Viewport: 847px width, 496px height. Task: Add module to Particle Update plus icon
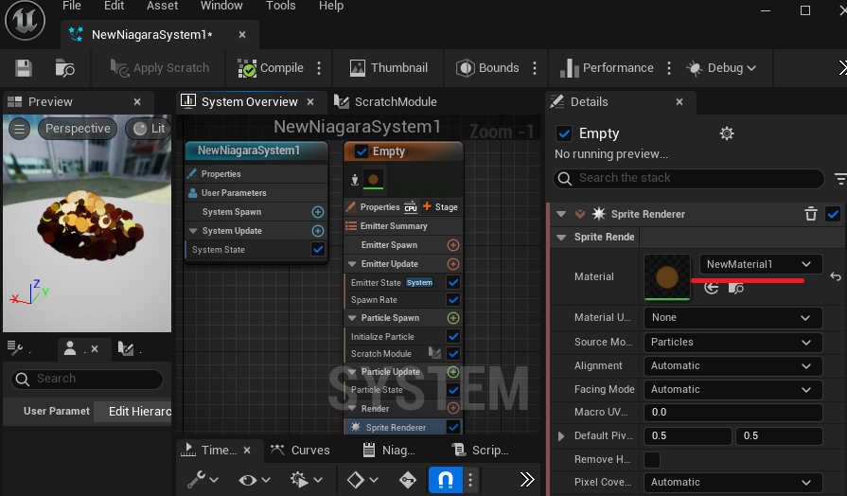coord(453,372)
